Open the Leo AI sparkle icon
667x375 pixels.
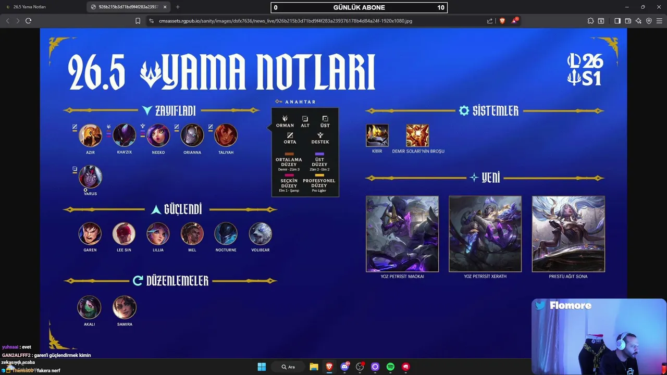pyautogui.click(x=638, y=21)
